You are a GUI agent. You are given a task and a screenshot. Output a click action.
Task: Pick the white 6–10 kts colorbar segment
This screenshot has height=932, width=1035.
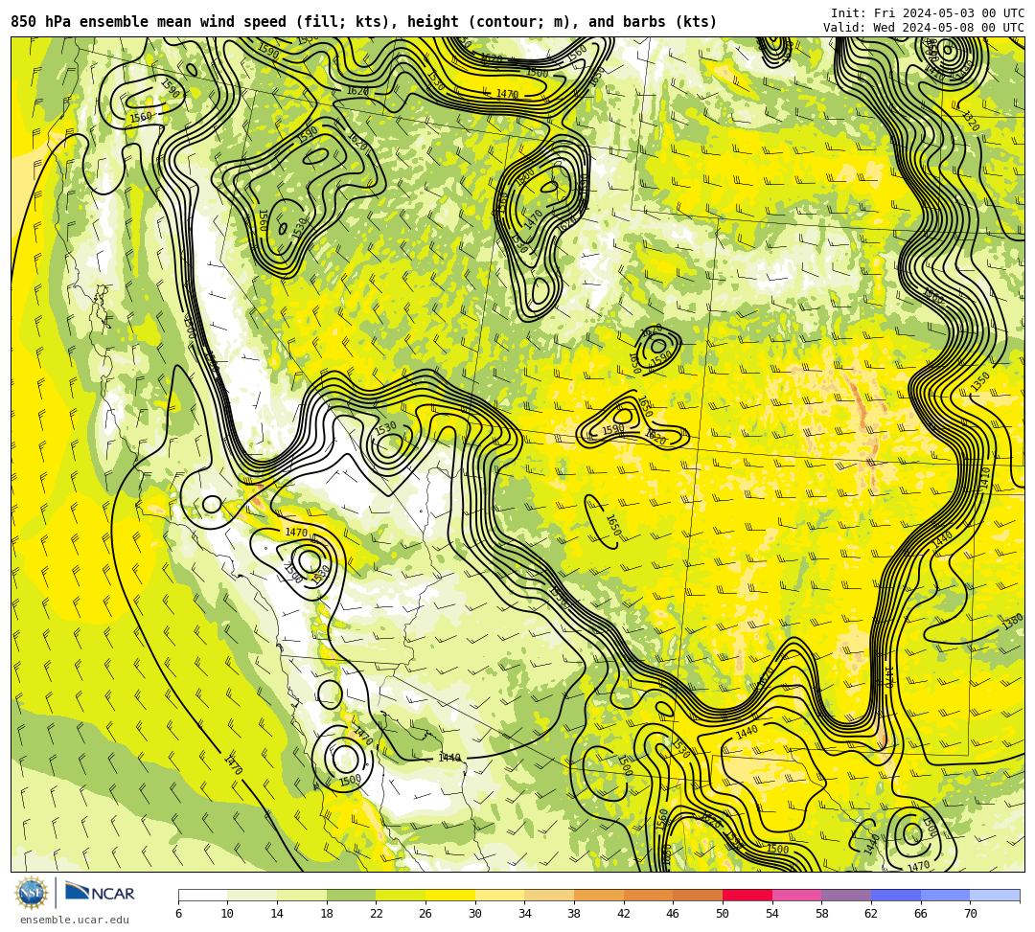202,895
